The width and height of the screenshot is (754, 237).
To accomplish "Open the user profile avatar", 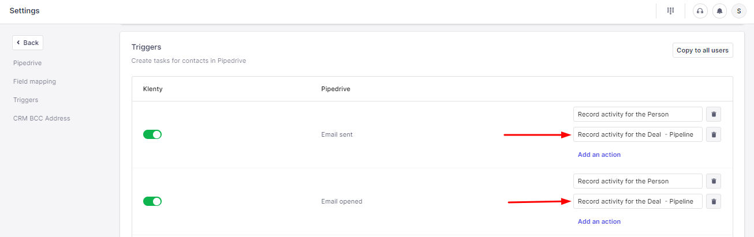I will coord(739,11).
